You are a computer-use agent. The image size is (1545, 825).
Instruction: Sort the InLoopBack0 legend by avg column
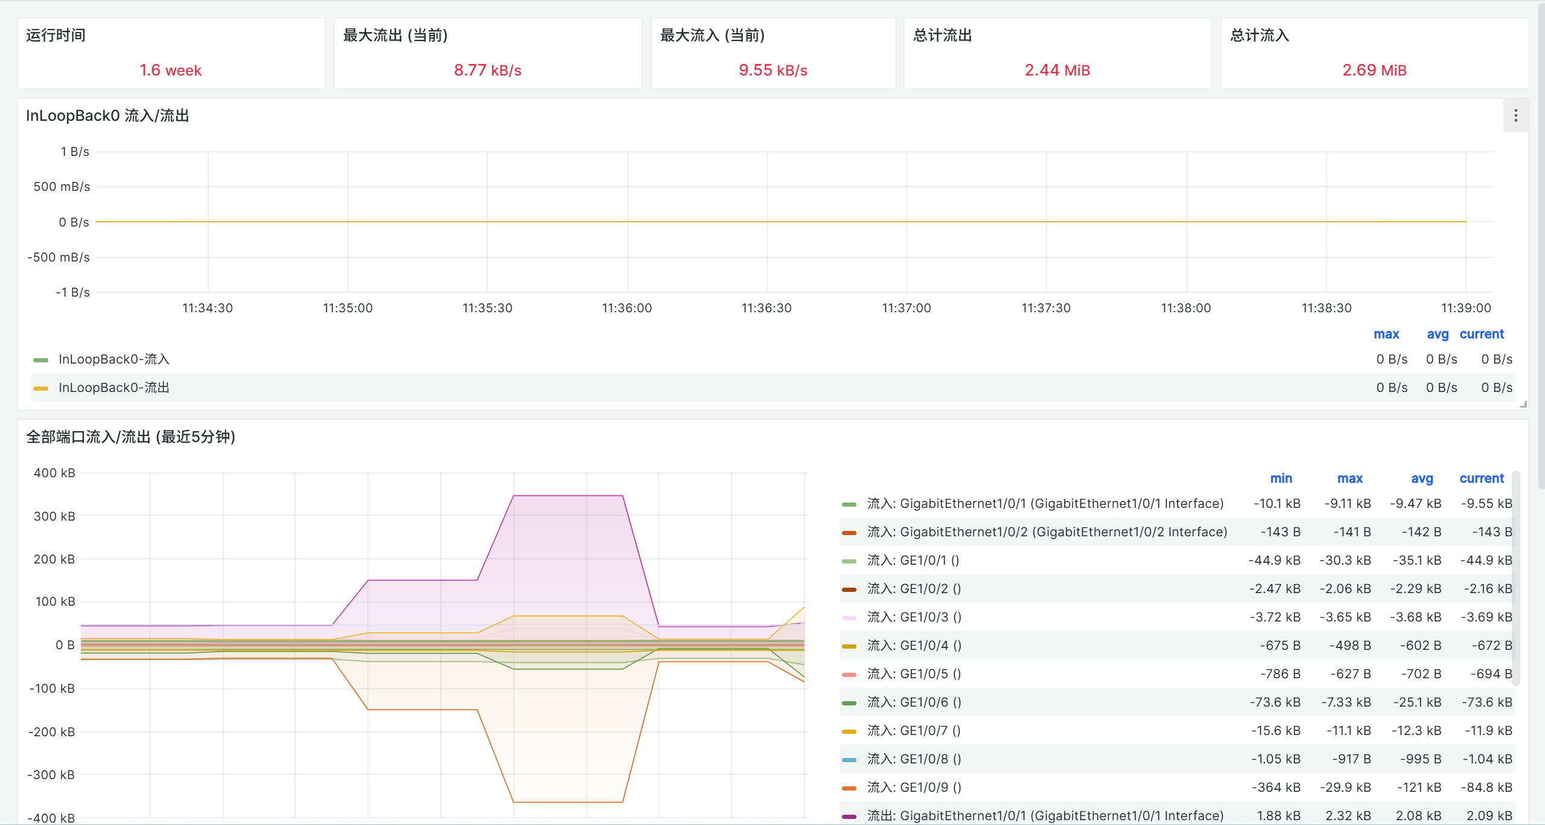tap(1437, 334)
